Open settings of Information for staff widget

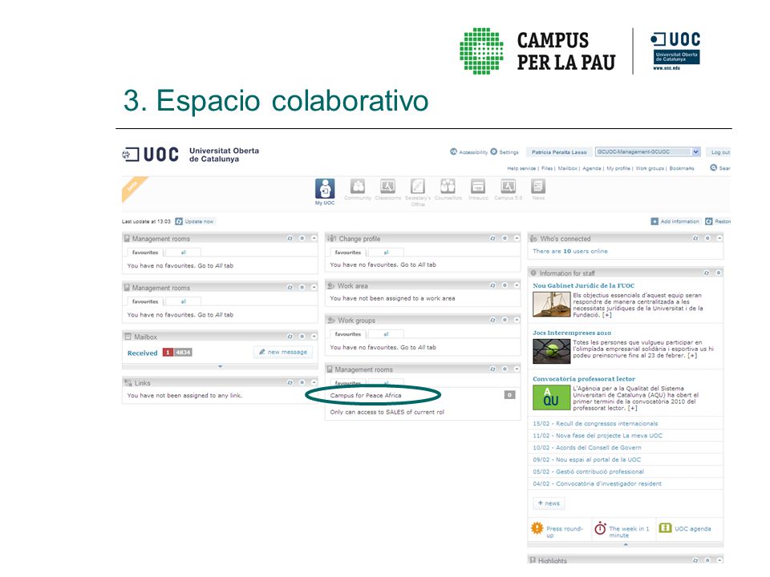719,272
